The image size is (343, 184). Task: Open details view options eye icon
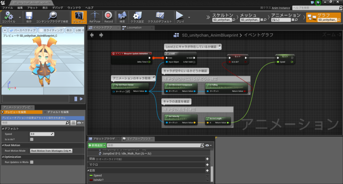click(80, 123)
